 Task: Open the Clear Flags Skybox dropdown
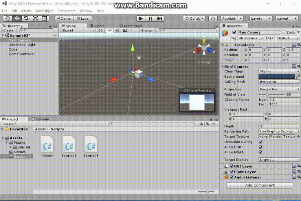[279, 71]
